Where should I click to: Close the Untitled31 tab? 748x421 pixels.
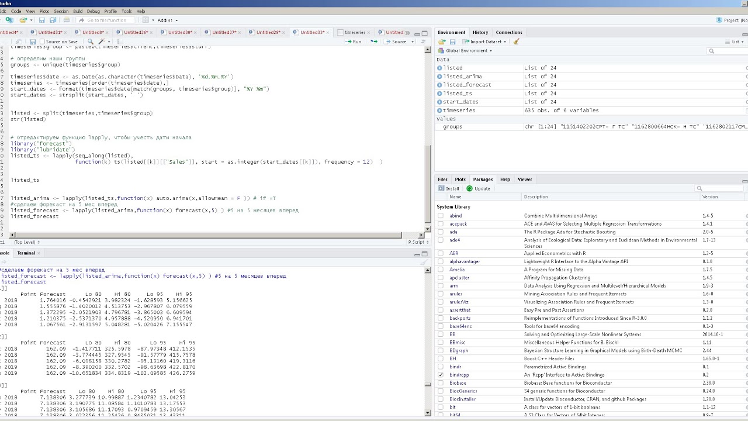click(x=67, y=32)
